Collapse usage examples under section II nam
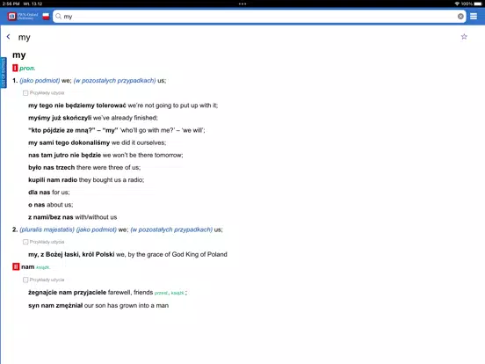 25,280
